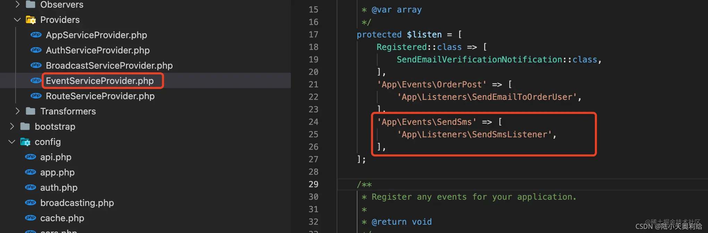This screenshot has width=708, height=233.
Task: Click PHP icon beside auth.php
Action: [31, 187]
